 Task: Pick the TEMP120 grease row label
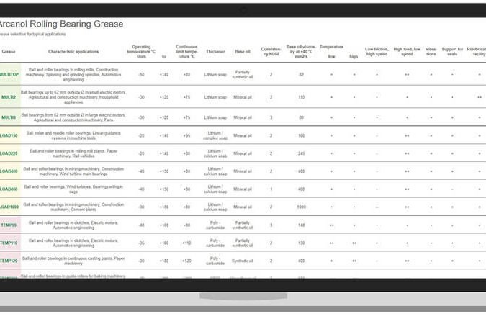click(x=9, y=261)
